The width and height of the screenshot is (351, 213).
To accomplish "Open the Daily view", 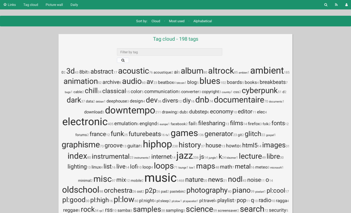I will click(74, 5).
